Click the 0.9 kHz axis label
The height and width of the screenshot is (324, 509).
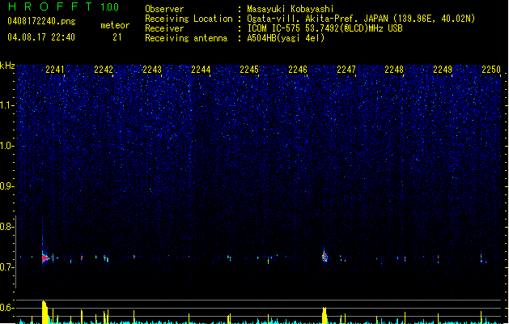pyautogui.click(x=7, y=186)
